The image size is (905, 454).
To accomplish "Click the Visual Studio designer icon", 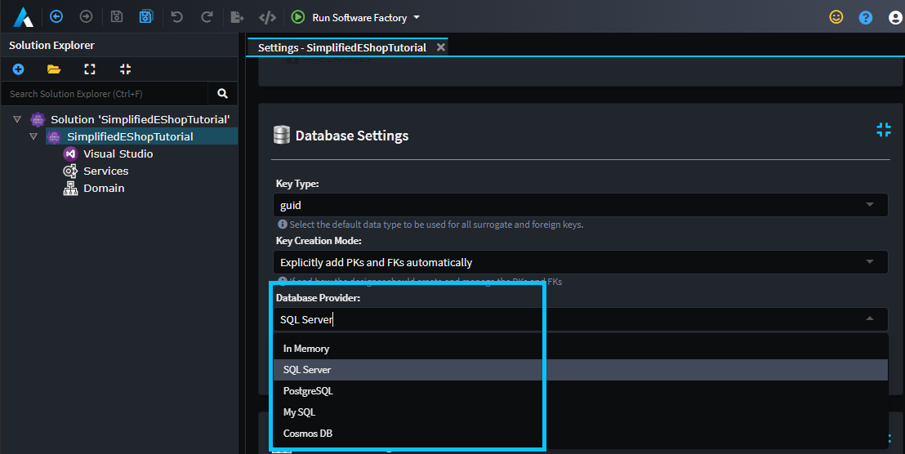I will pos(70,154).
